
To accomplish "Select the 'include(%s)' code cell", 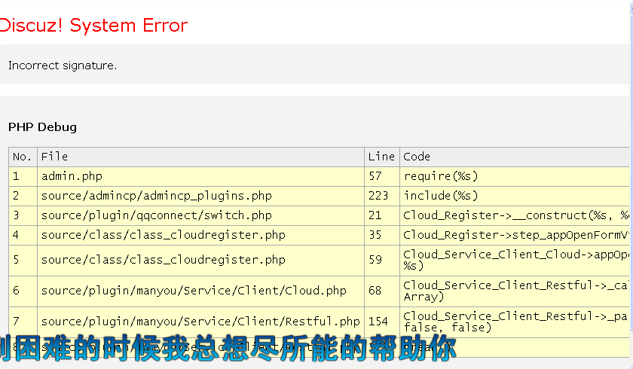I will tap(515, 196).
